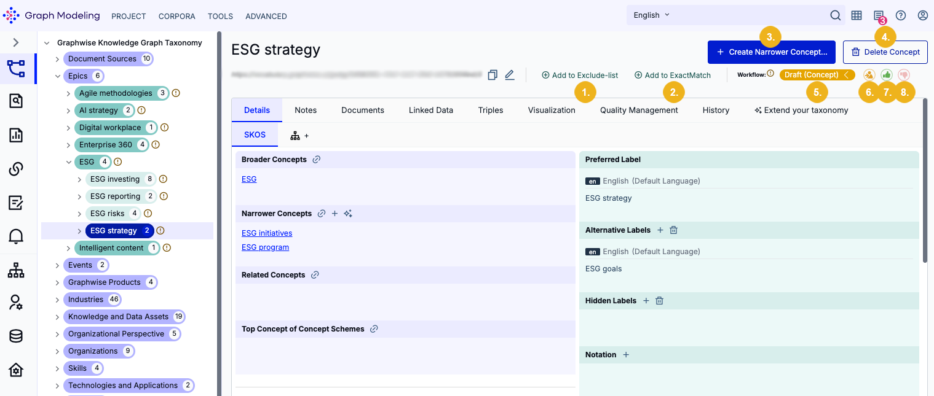Click warning icon next to AI strategy
Screen dimensions: 934x396
[x=141, y=111]
